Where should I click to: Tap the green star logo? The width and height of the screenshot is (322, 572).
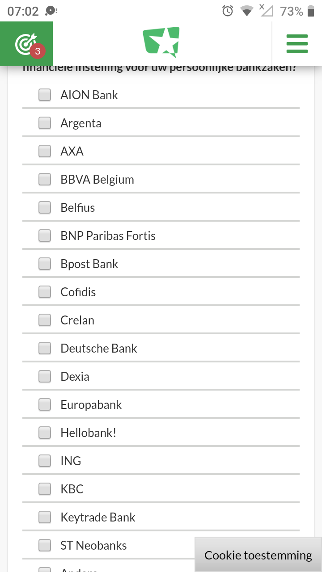(x=161, y=42)
